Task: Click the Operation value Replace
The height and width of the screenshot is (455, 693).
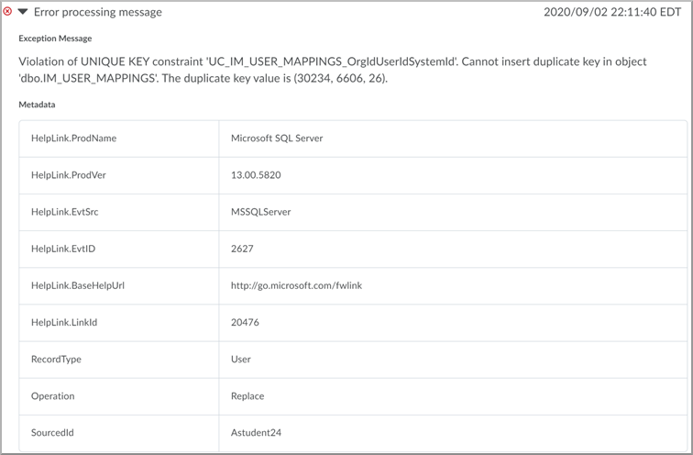Action: tap(247, 396)
